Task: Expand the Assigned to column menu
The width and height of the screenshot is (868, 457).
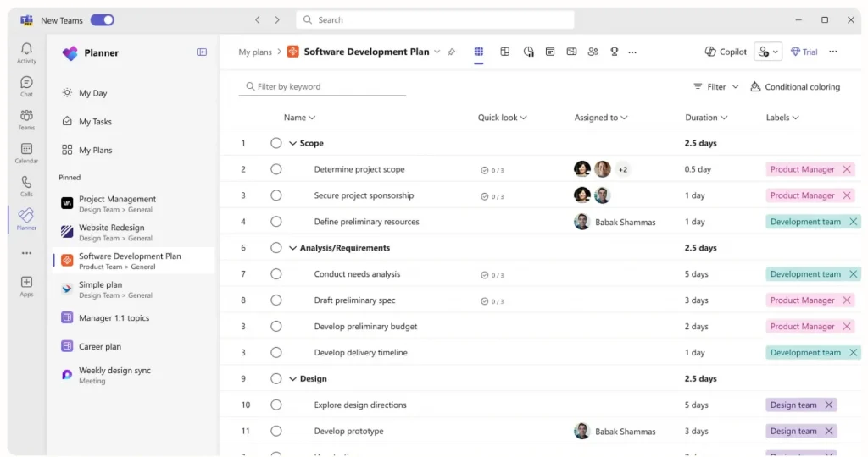Action: pos(601,118)
